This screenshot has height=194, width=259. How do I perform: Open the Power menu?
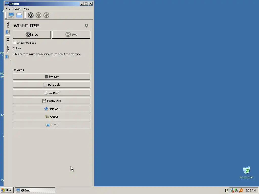click(17, 9)
